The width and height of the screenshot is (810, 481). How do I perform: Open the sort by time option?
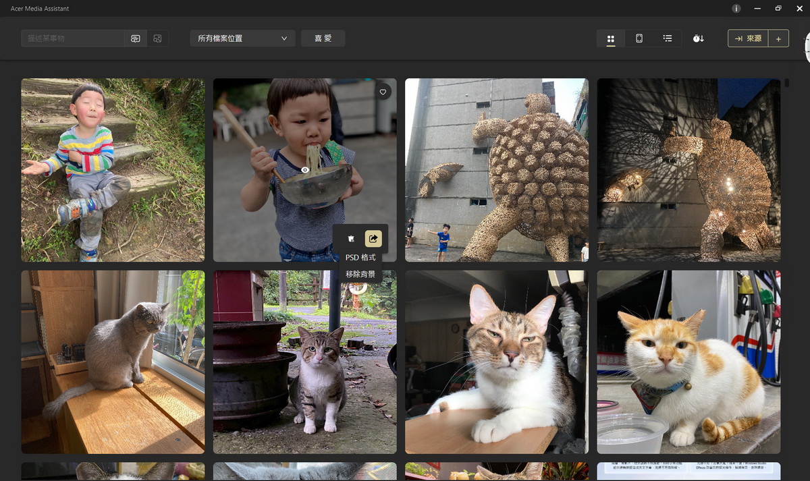(x=699, y=38)
